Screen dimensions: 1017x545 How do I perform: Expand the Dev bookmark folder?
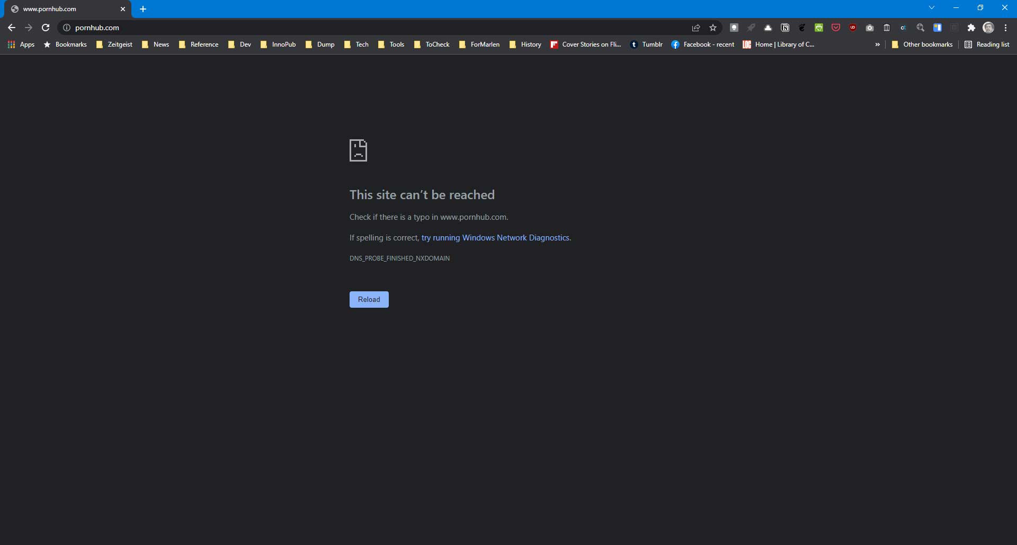(239, 44)
